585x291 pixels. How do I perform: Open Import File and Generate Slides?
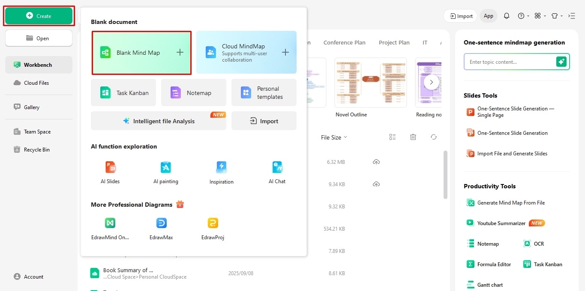coord(507,153)
